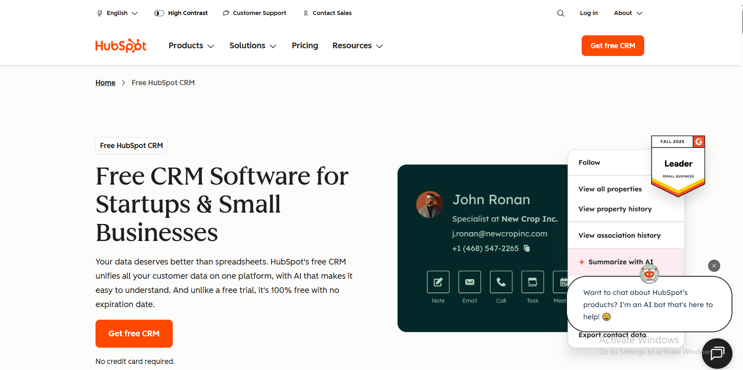Expand the Resources dropdown
Screen dimensions: 743x370
(x=357, y=45)
